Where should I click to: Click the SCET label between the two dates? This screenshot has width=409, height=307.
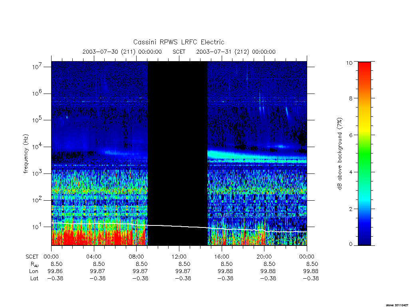179,52
